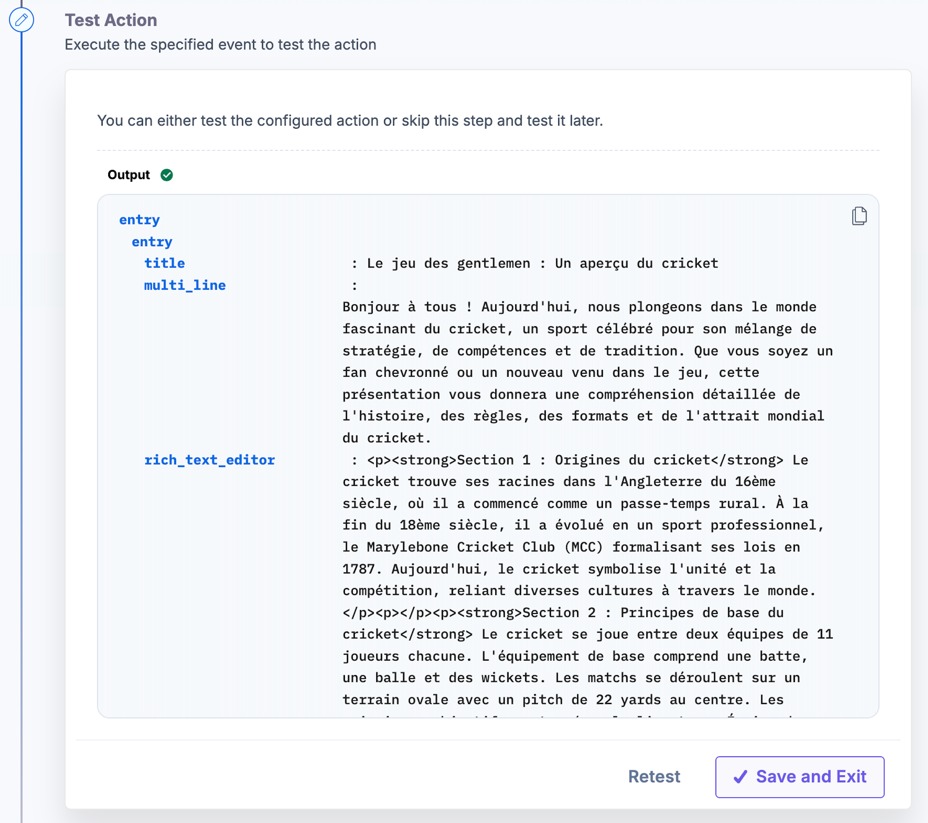Screen dimensions: 928x823
Task: Click the checkmark in Save and Exit
Action: (x=740, y=776)
